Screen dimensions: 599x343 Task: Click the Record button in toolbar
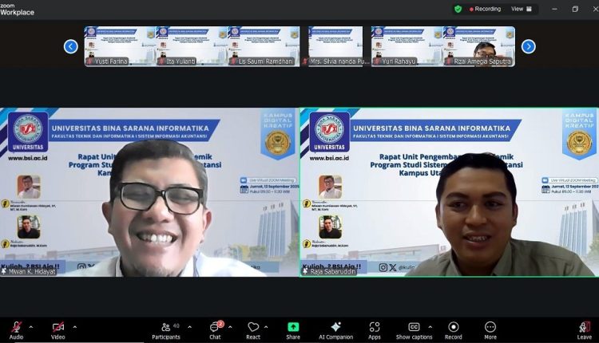click(x=454, y=330)
